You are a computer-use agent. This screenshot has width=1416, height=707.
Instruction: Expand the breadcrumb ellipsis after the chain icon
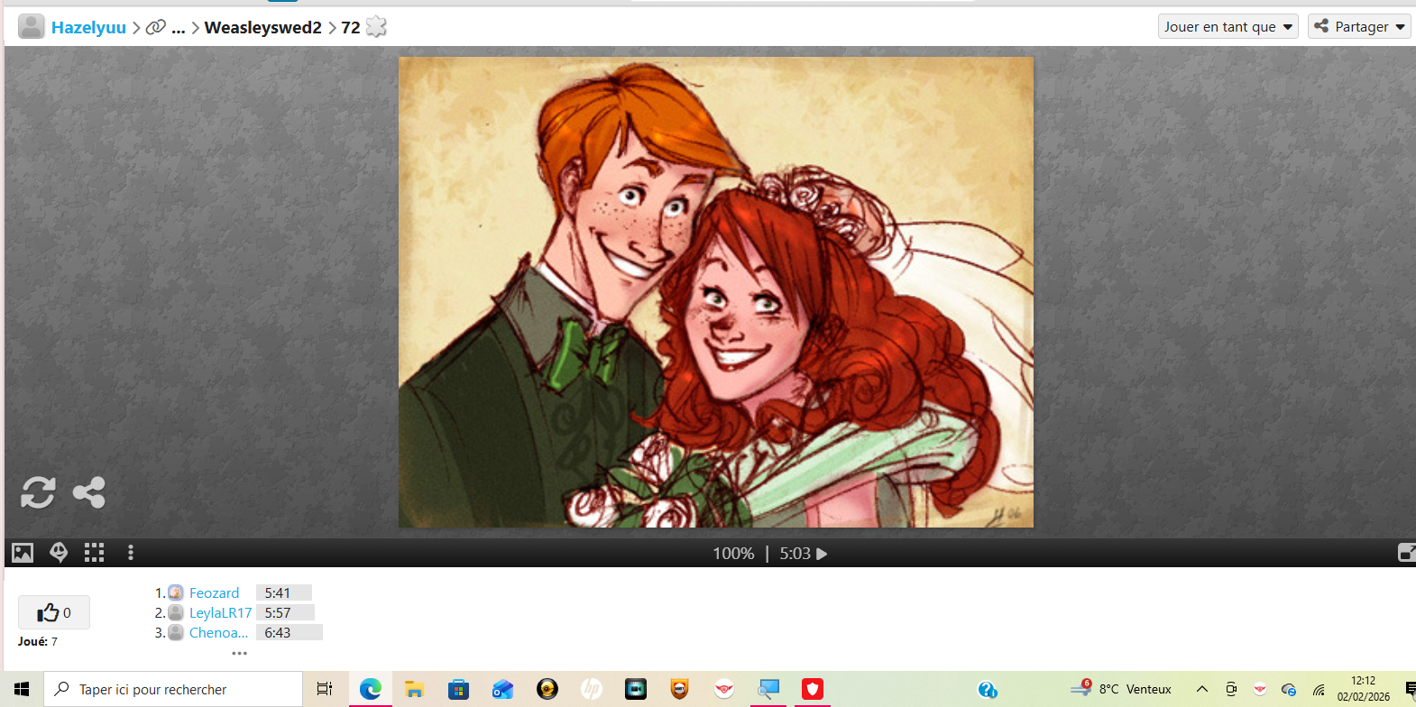point(179,28)
